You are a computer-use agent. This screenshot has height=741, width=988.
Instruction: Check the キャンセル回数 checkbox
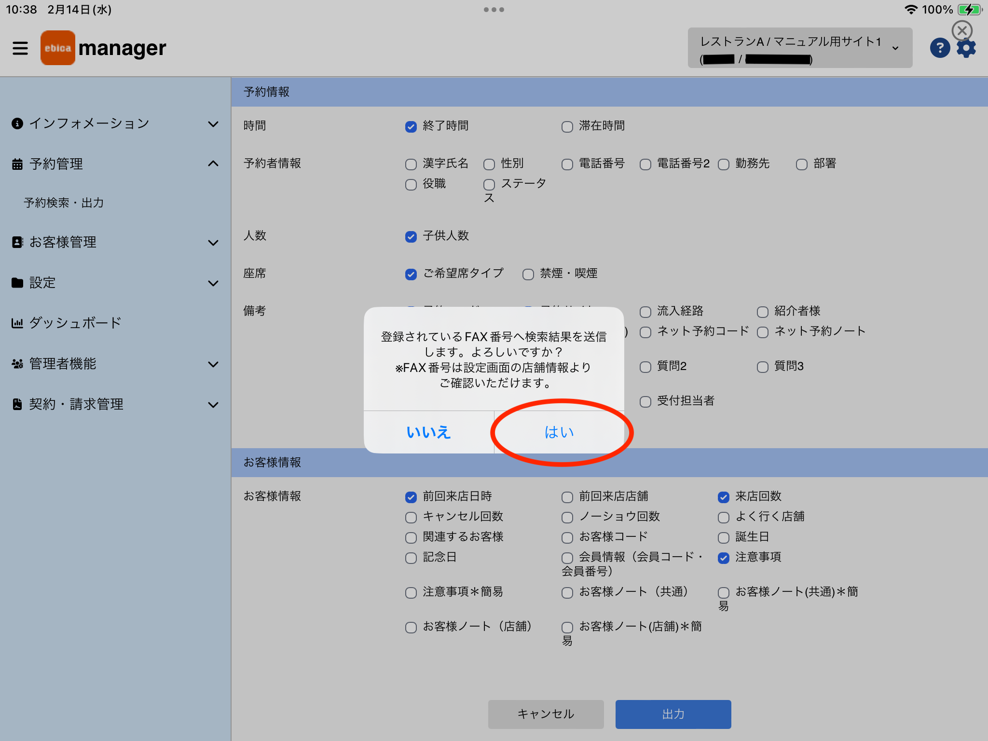click(x=411, y=518)
